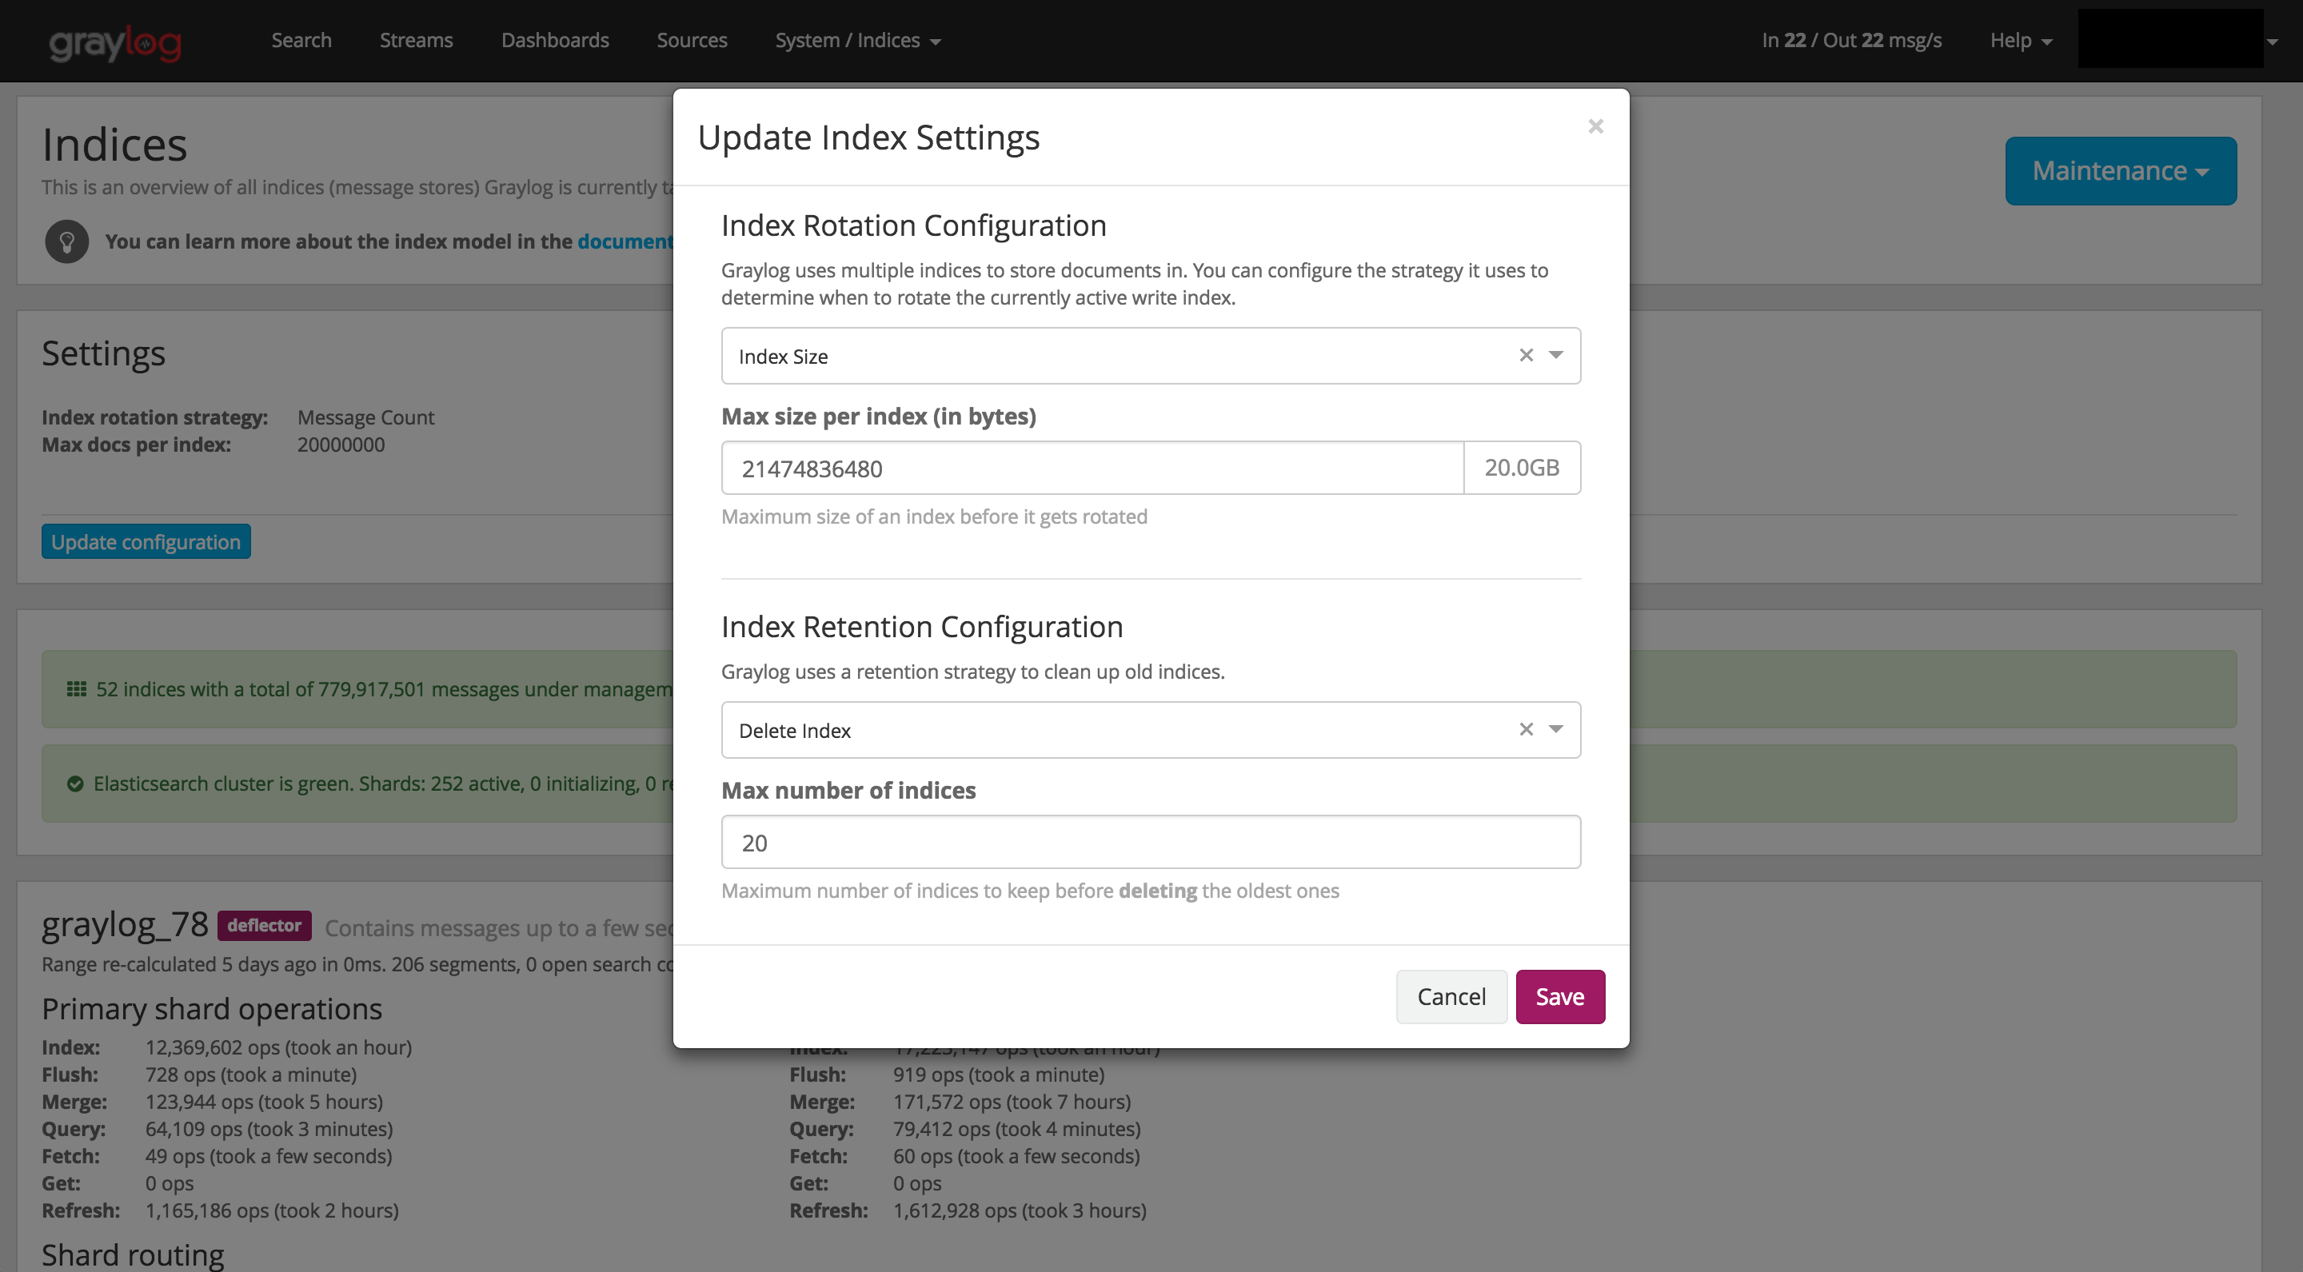Click the lightbulb hint icon
2303x1272 pixels.
(x=66, y=241)
